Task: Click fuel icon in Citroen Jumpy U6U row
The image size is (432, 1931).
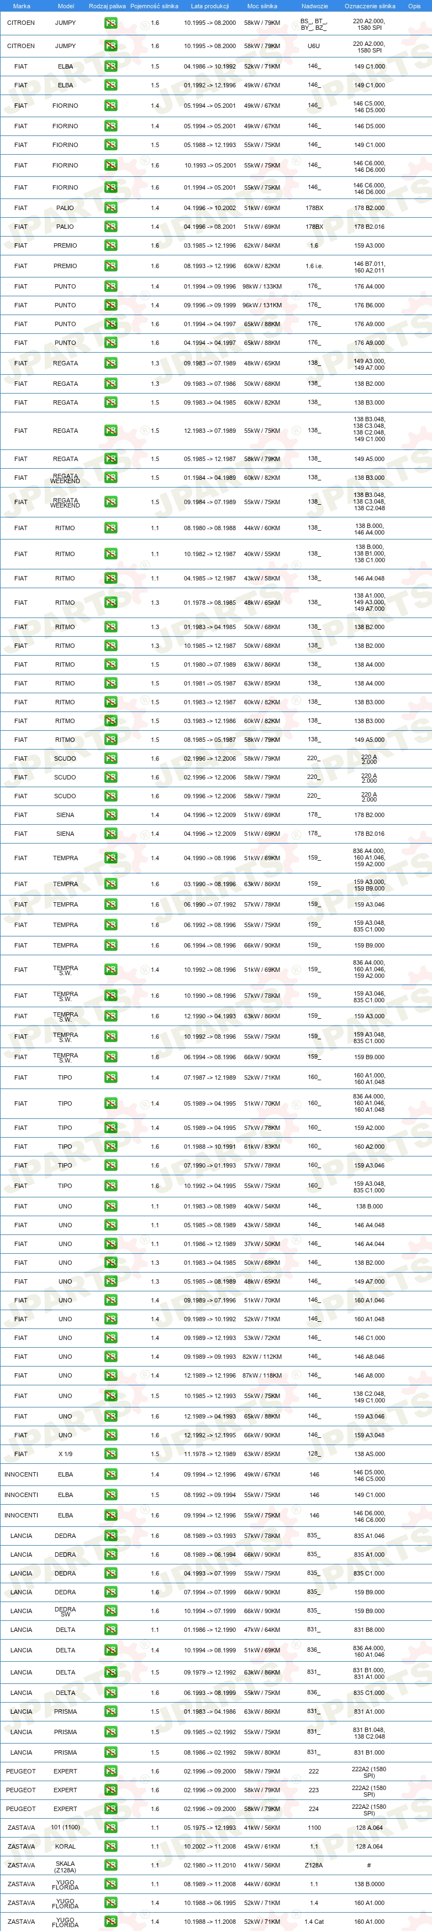Action: point(111,46)
